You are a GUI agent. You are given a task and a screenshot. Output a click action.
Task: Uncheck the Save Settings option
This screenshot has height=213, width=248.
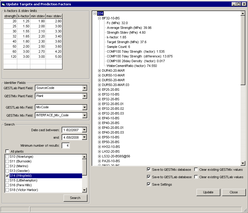pos(149,184)
